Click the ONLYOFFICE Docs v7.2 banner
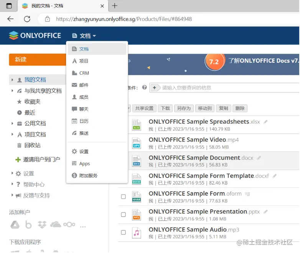The height and width of the screenshot is (253, 300). click(x=214, y=65)
